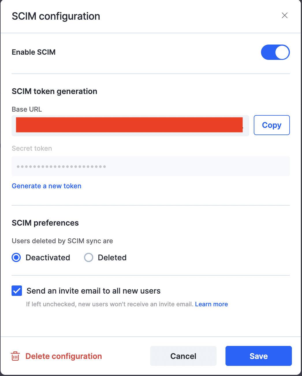Select the Deleted radio button
302x376 pixels.
tap(89, 257)
